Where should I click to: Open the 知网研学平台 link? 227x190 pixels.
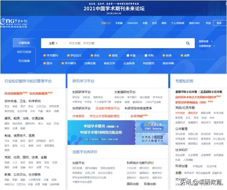(x=81, y=92)
